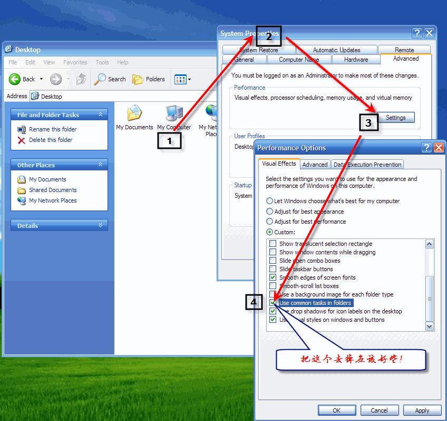Click the Shared Documents link
The width and height of the screenshot is (447, 421).
53,190
